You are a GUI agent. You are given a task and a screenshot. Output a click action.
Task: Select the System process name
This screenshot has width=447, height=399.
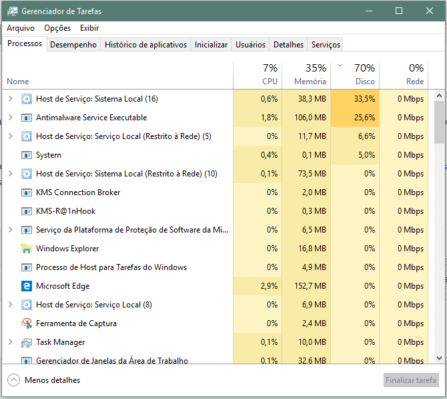[49, 155]
